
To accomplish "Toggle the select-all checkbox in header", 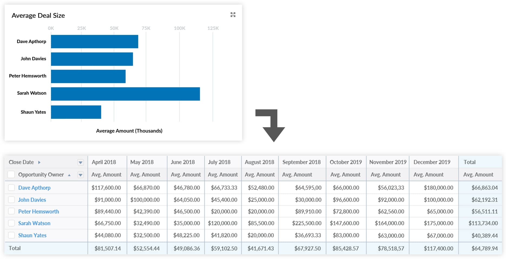I will tap(11, 175).
